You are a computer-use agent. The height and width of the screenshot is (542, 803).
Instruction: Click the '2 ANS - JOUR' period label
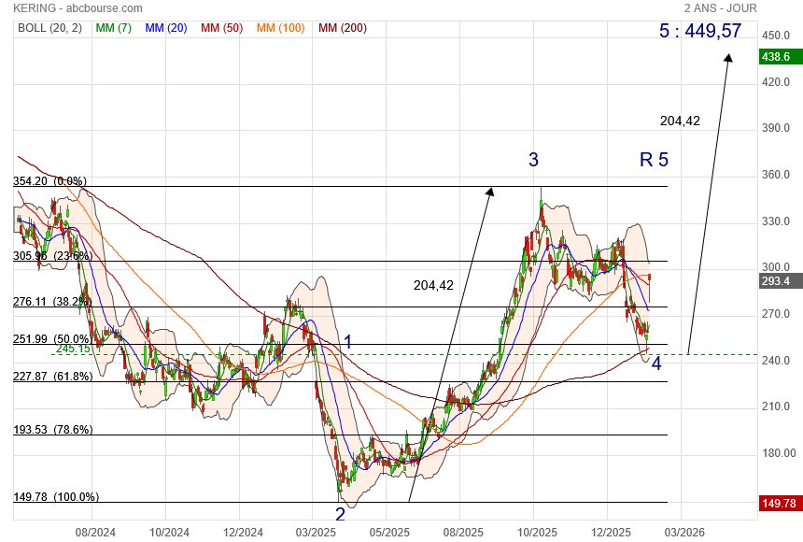(x=721, y=8)
